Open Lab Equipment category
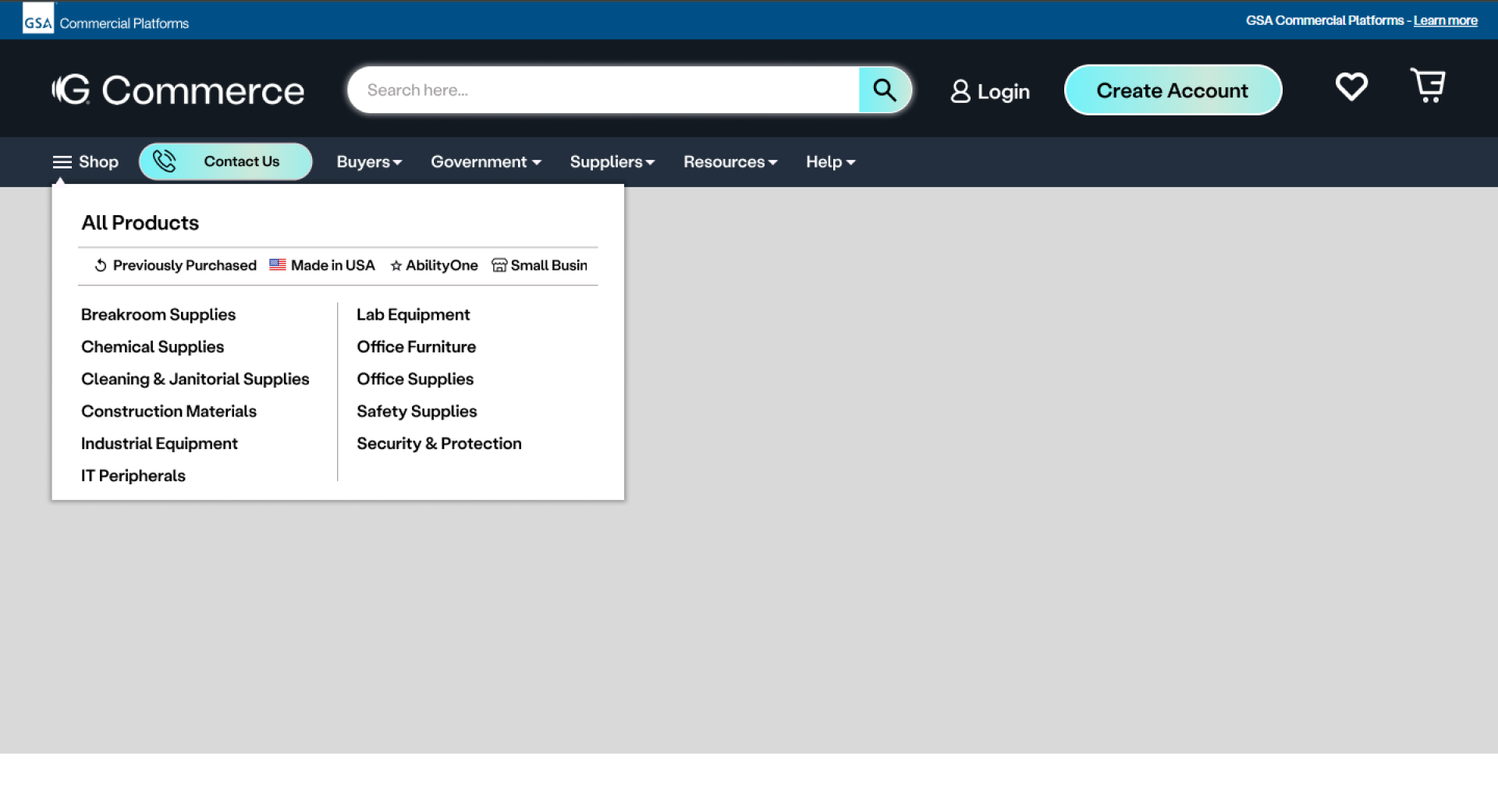 (413, 315)
